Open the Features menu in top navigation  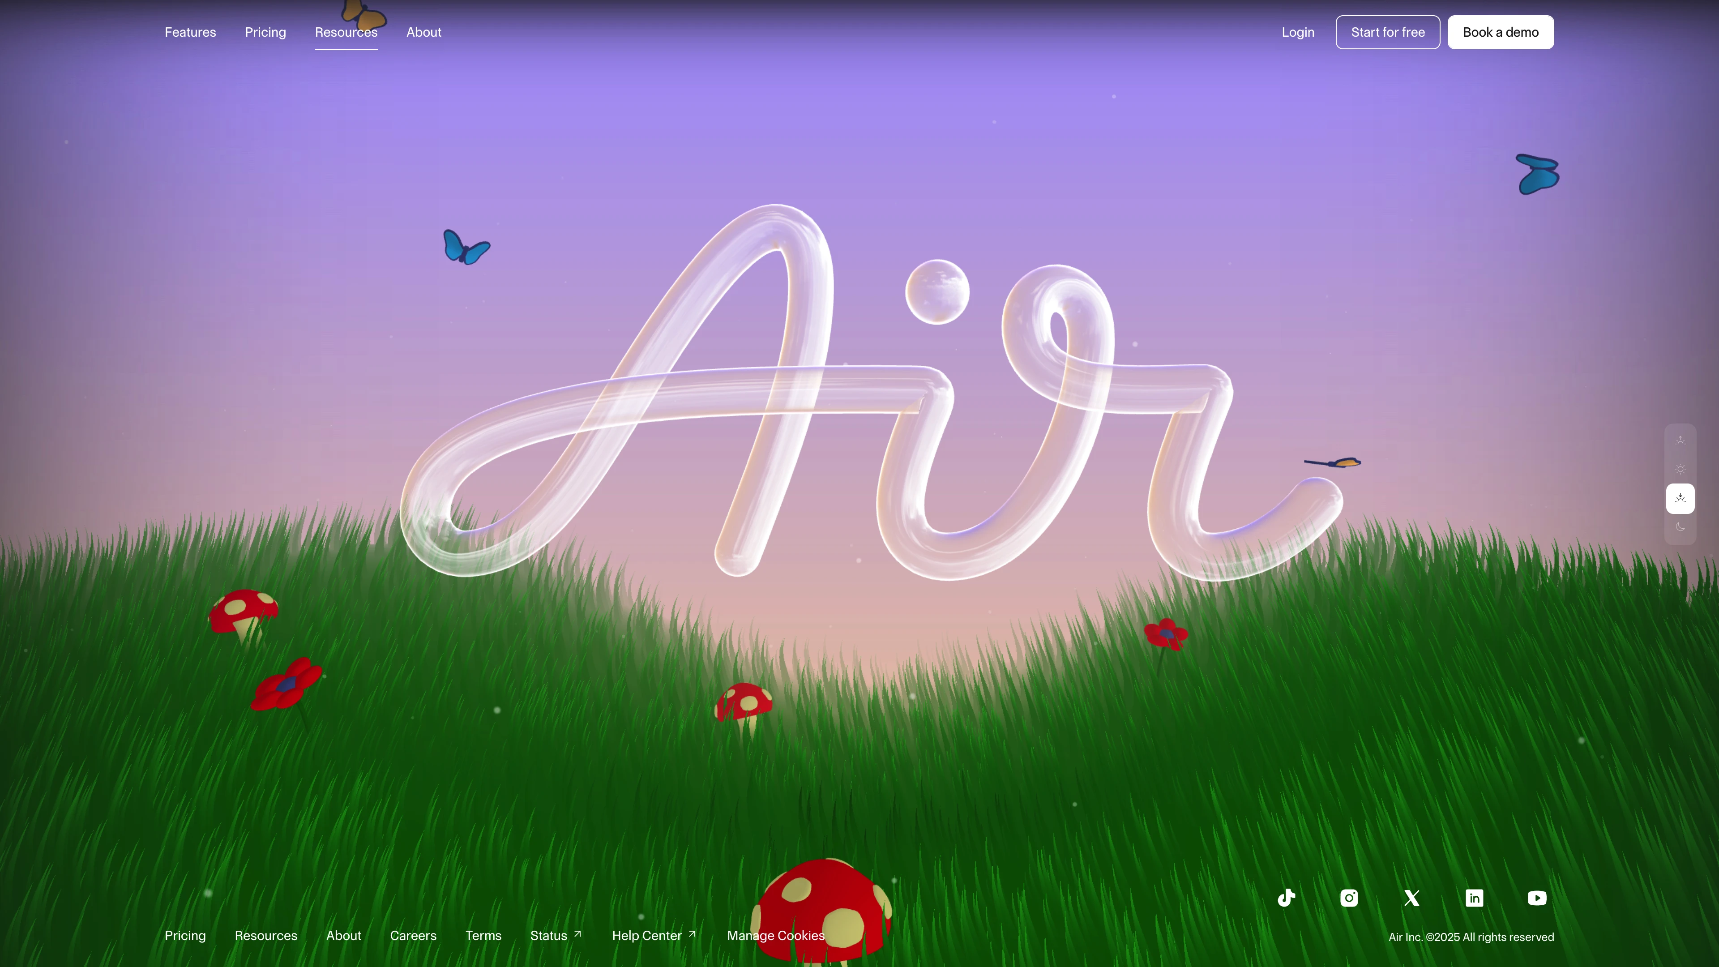click(190, 32)
